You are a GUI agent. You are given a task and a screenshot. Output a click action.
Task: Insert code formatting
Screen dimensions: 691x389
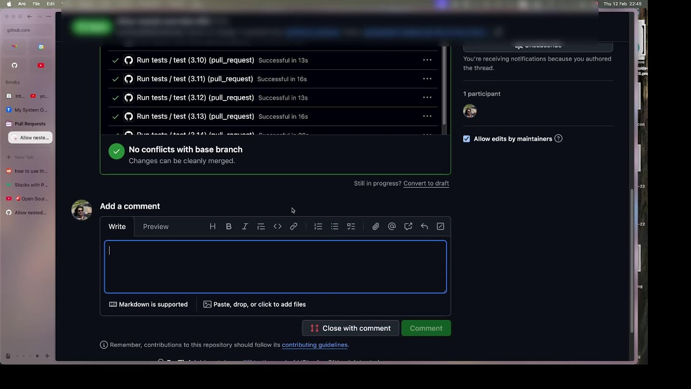click(277, 226)
